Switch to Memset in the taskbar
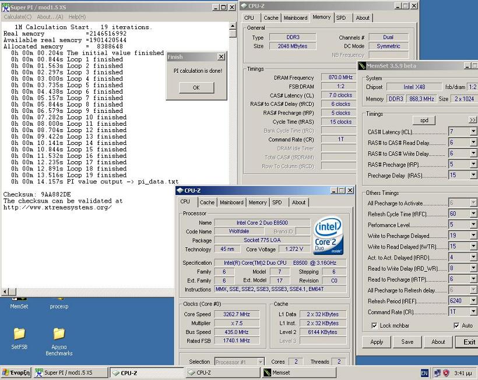Viewport: 478px width, 380px height. point(299,372)
